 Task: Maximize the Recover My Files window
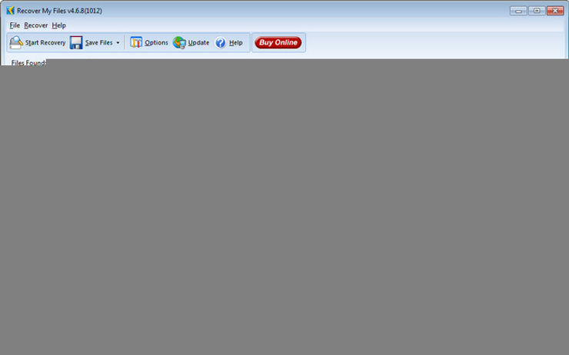tap(537, 11)
